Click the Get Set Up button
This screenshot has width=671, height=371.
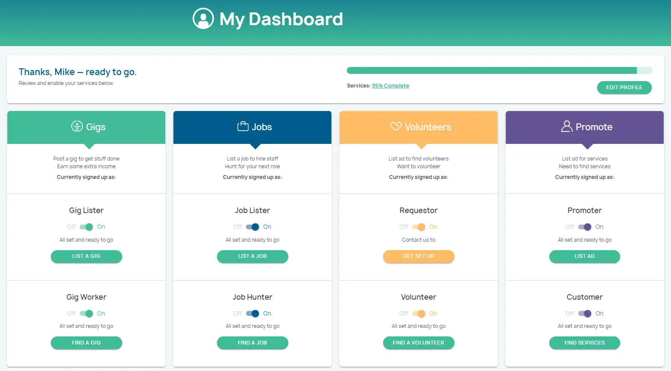[x=419, y=256]
